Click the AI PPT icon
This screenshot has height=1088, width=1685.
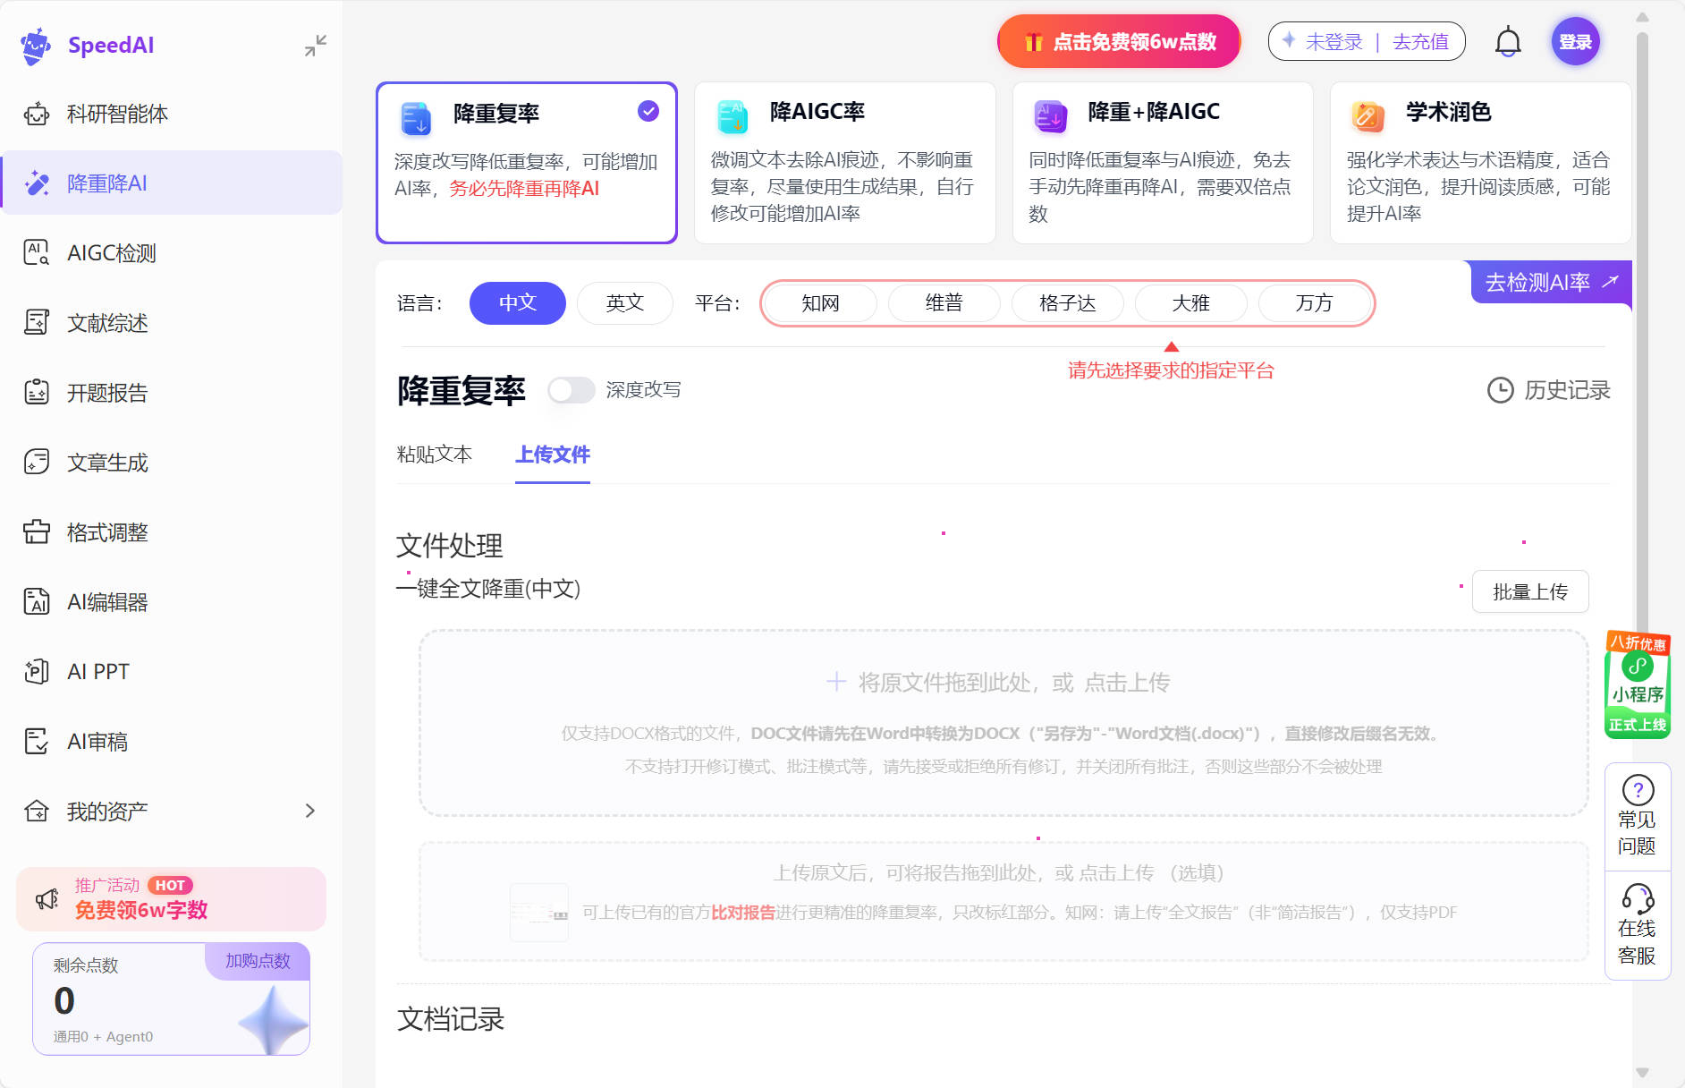37,672
